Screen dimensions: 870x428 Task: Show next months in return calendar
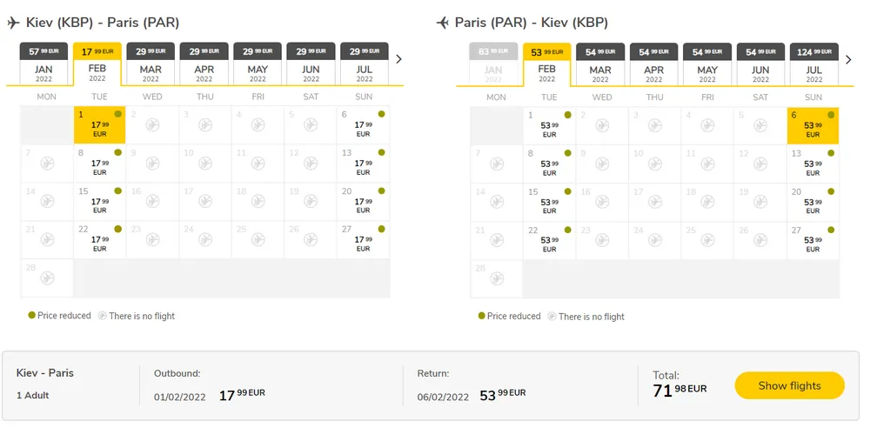(848, 60)
